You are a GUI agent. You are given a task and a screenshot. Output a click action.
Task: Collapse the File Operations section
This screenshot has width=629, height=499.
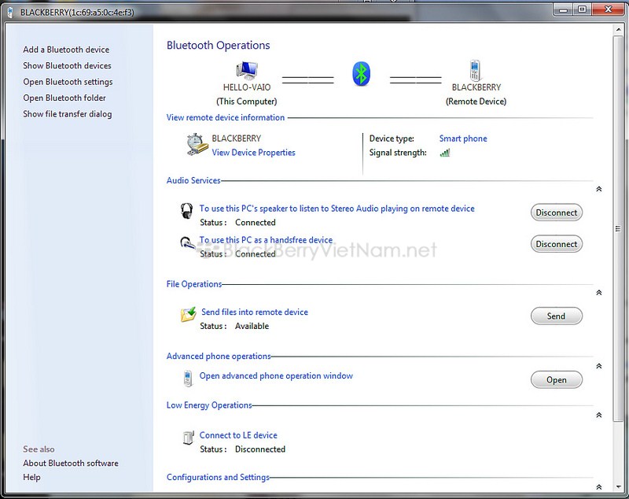[x=599, y=292]
